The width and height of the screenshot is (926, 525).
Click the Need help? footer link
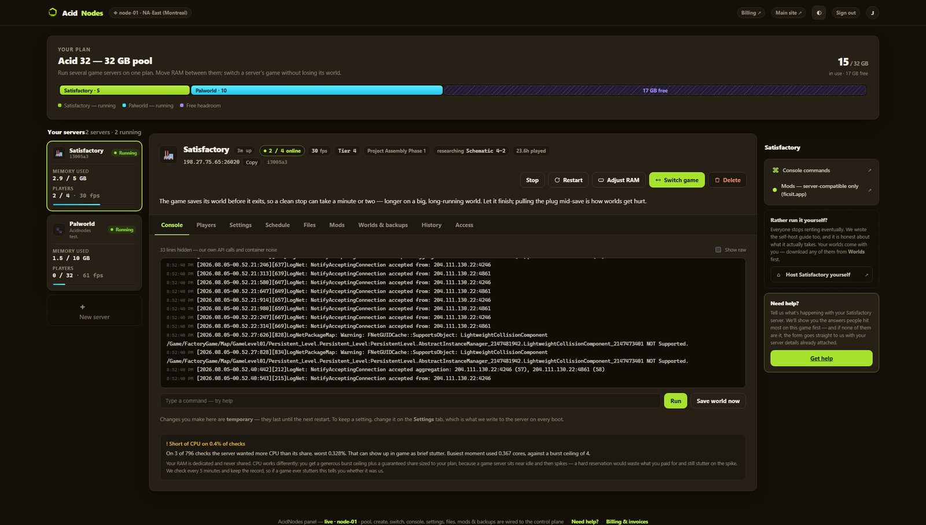coord(585,522)
